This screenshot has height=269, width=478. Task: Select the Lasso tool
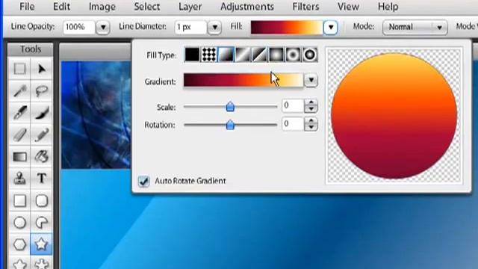[42, 91]
